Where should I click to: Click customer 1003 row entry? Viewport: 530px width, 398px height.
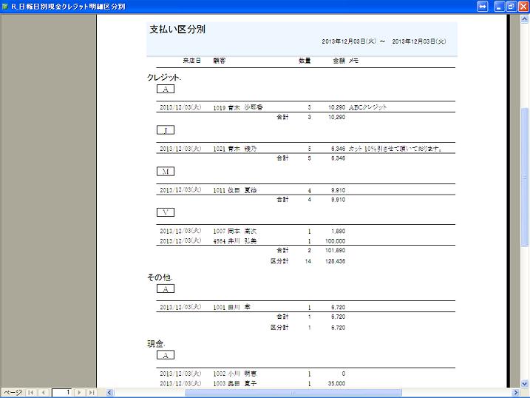tap(235, 383)
